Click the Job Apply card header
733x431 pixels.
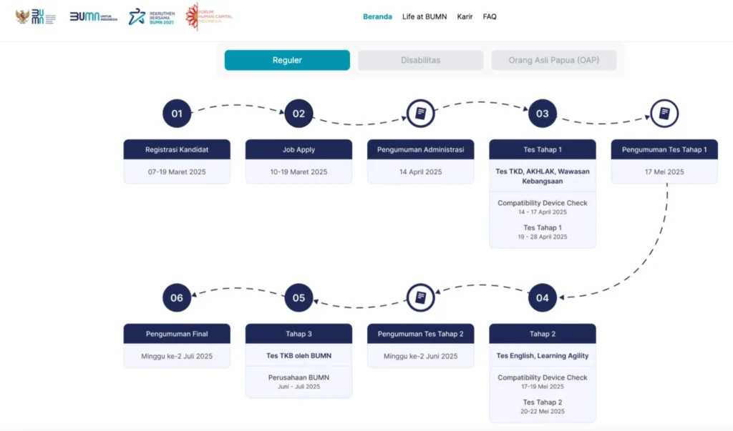click(298, 149)
